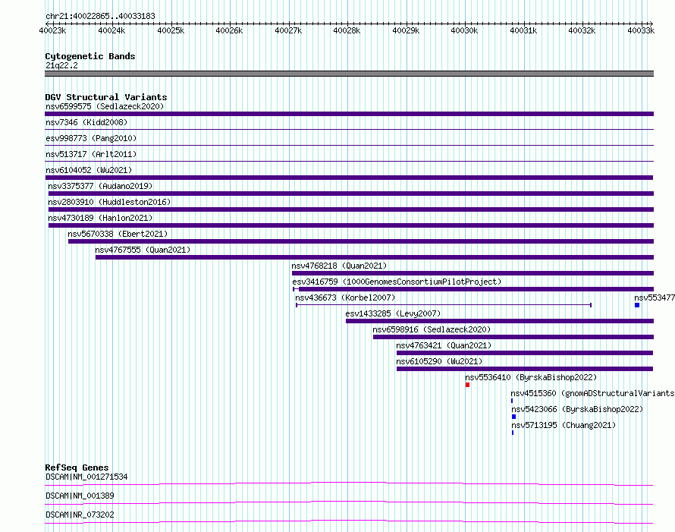Click the purple bar under nsv6599575
Image resolution: width=675 pixels, height=532 pixels.
click(349, 114)
